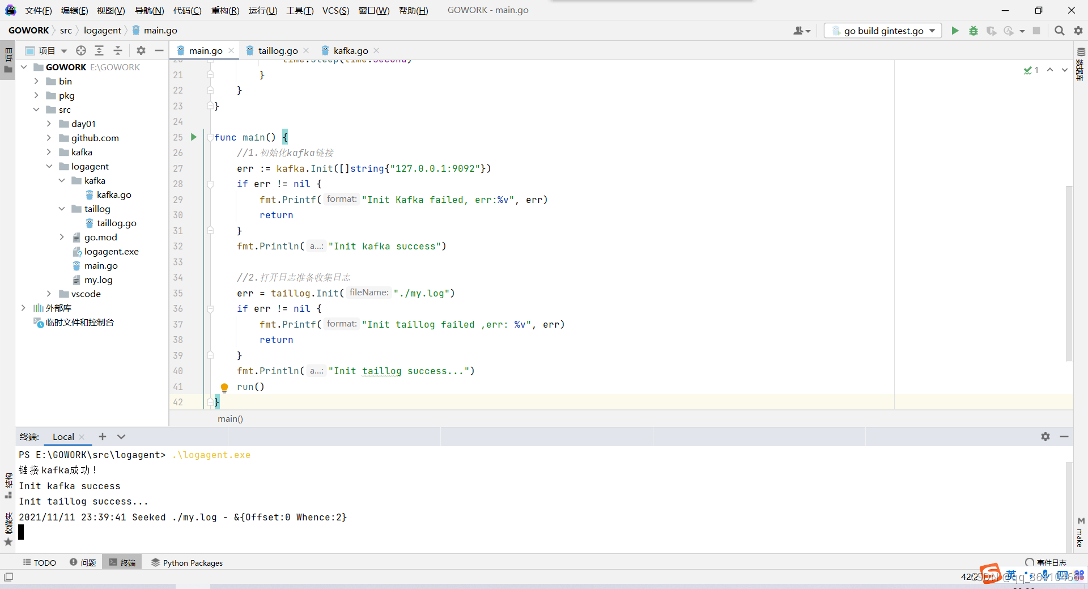The width and height of the screenshot is (1088, 589).
Task: Open run configuration dropdown
Action: (x=883, y=31)
